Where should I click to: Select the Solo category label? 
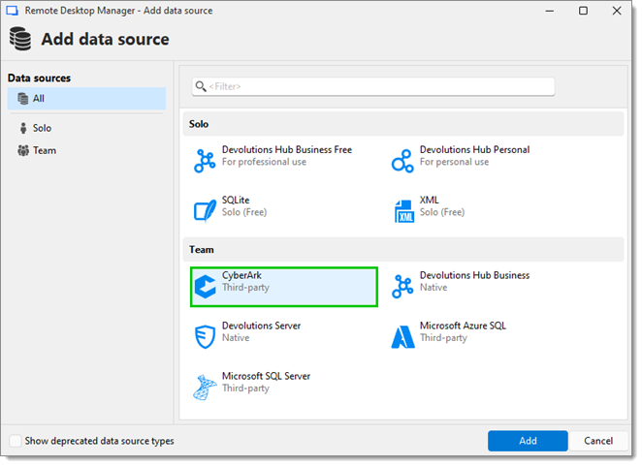click(42, 128)
